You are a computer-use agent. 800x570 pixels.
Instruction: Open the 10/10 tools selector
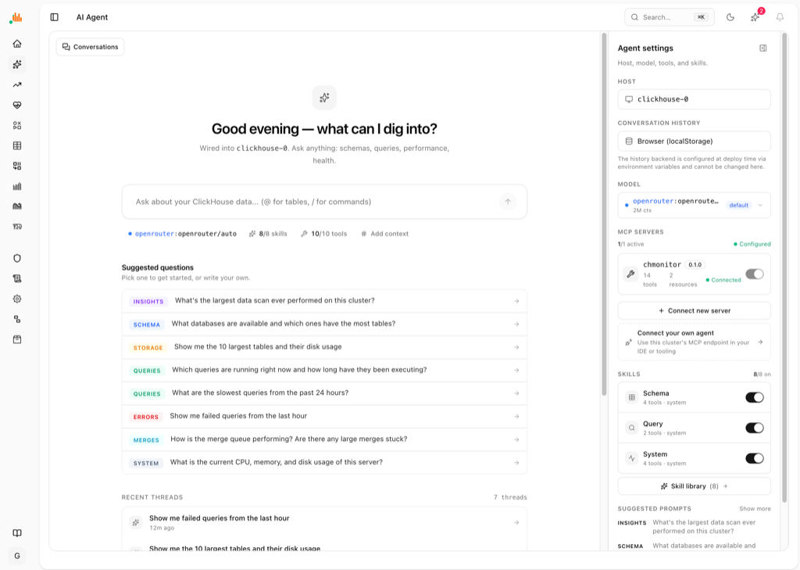pyautogui.click(x=324, y=234)
